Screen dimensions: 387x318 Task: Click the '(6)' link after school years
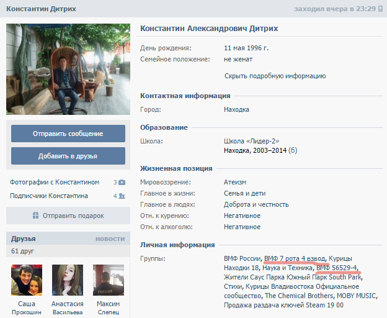tap(293, 150)
